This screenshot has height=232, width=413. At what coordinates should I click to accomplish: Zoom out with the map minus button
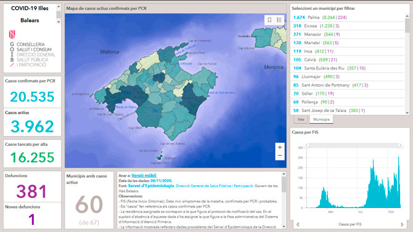click(x=280, y=156)
